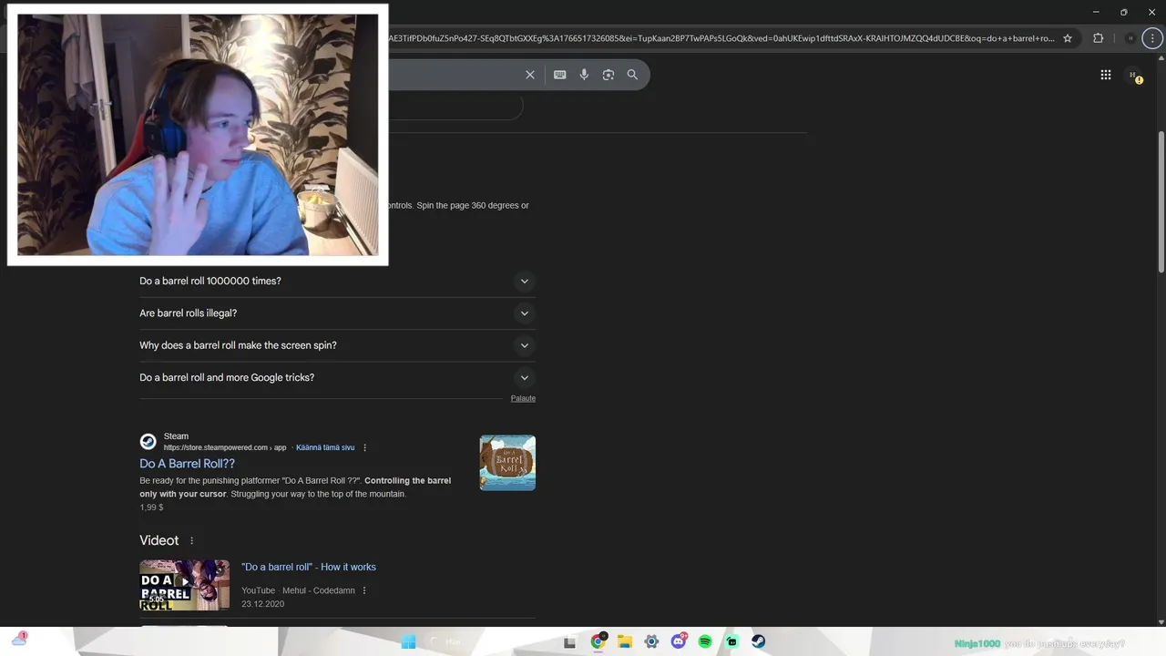Open more options for Steam result
Image resolution: width=1166 pixels, height=656 pixels.
(365, 447)
